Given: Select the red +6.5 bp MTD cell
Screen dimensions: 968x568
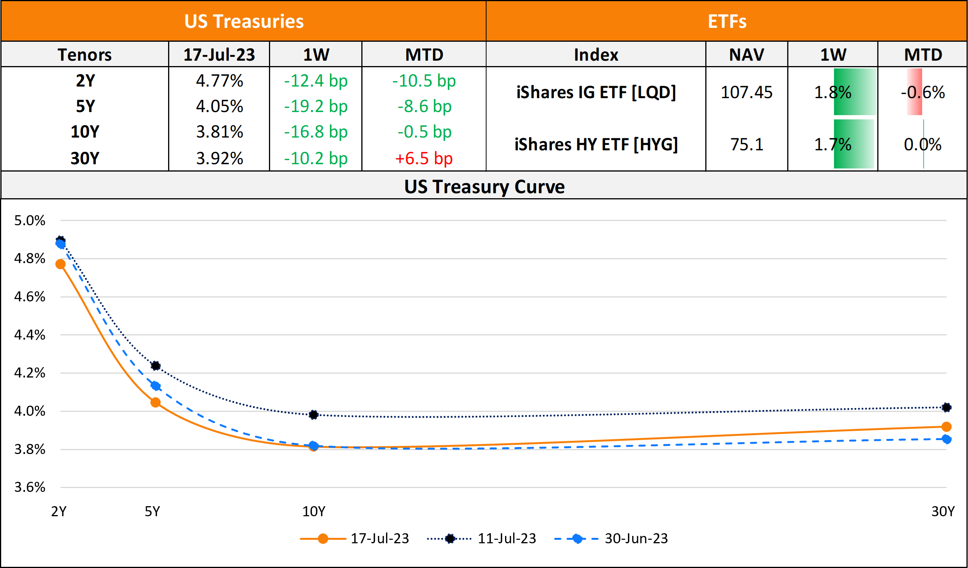Looking at the screenshot, I should click(424, 158).
